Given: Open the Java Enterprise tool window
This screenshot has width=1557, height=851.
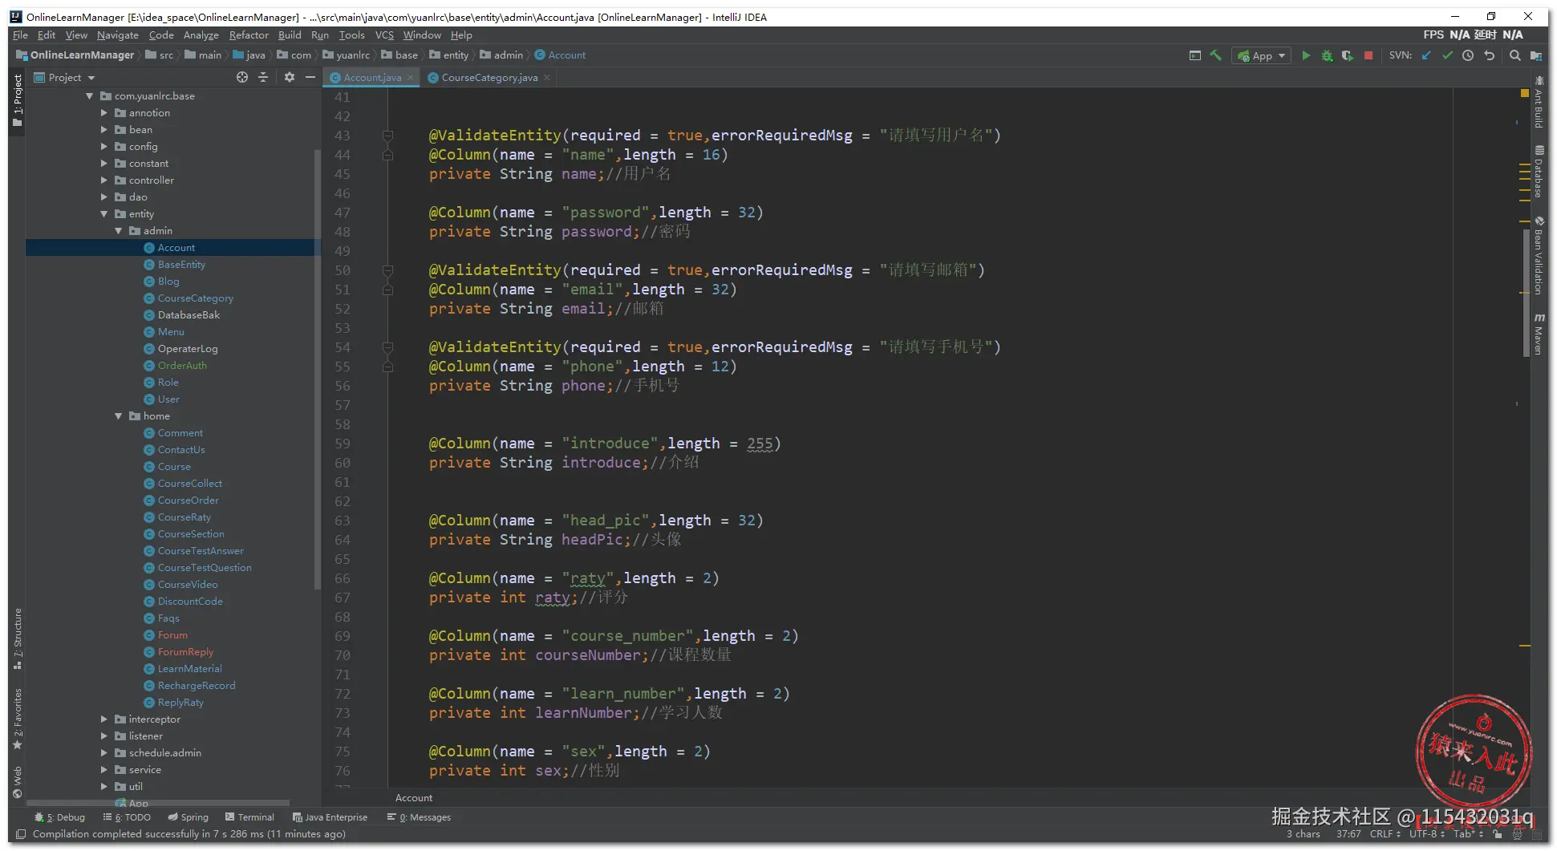Looking at the screenshot, I should (330, 817).
